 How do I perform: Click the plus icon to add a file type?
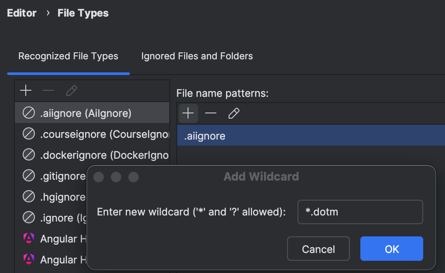click(26, 91)
